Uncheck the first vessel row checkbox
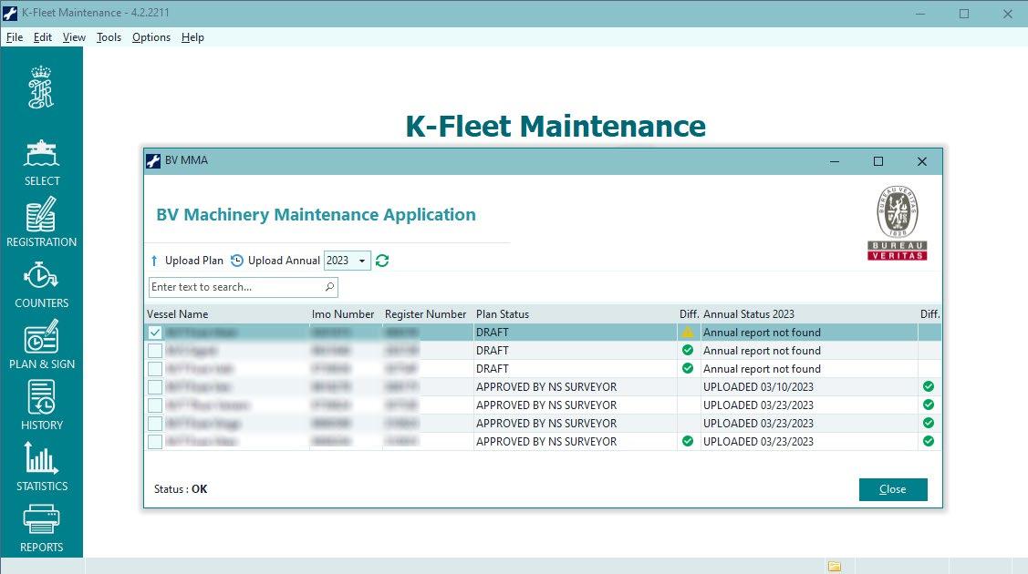The width and height of the screenshot is (1028, 574). coord(155,333)
